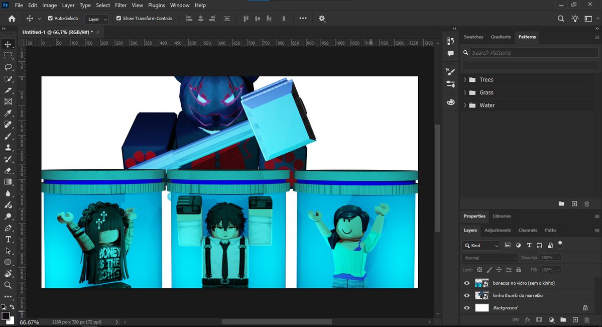Select the Eraser tool
This screenshot has width=602, height=327.
8,171
